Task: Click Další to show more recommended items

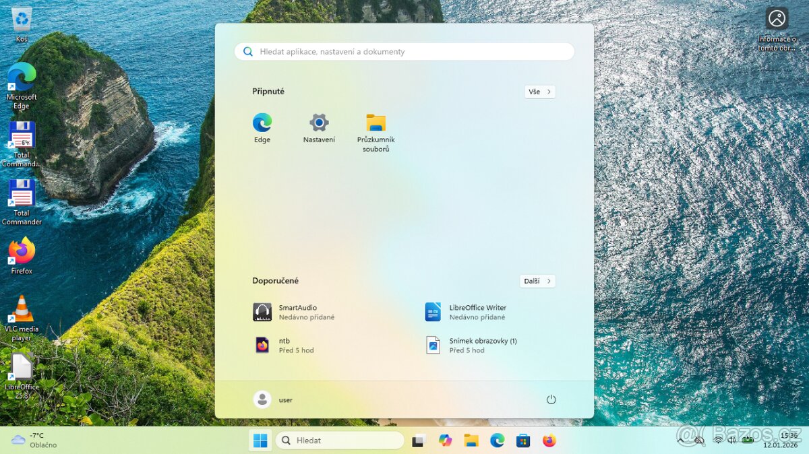Action: click(x=537, y=281)
